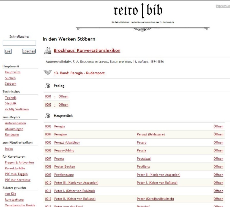This screenshot has width=230, height=207.
Task: Open the Technik page
Action: [x=11, y=98]
